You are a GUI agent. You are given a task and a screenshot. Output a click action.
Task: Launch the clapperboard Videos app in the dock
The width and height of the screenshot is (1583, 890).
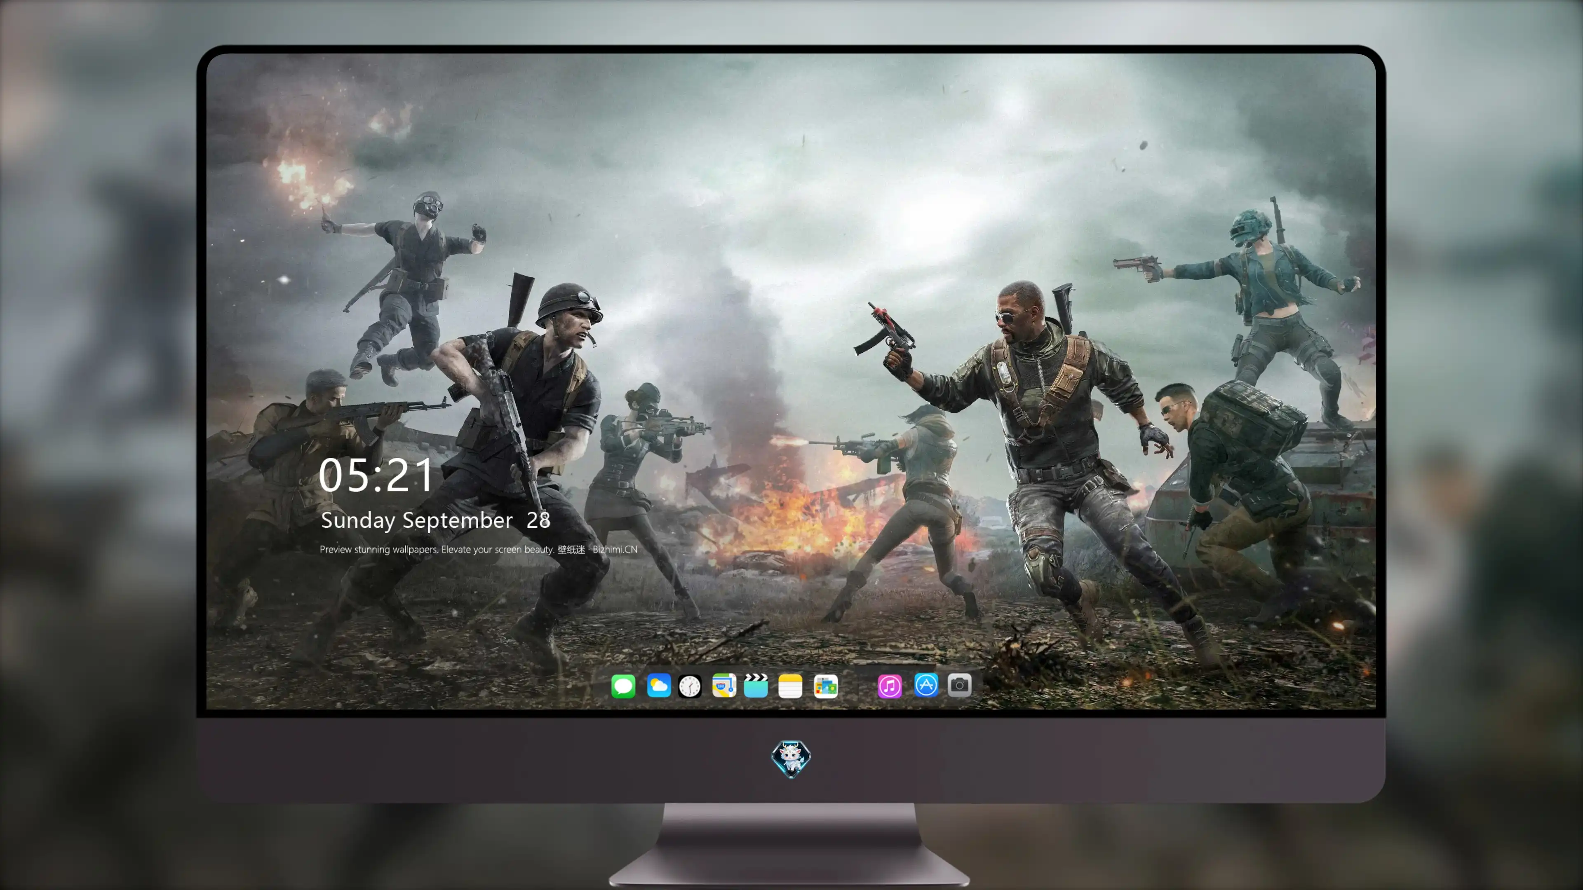[x=756, y=686]
